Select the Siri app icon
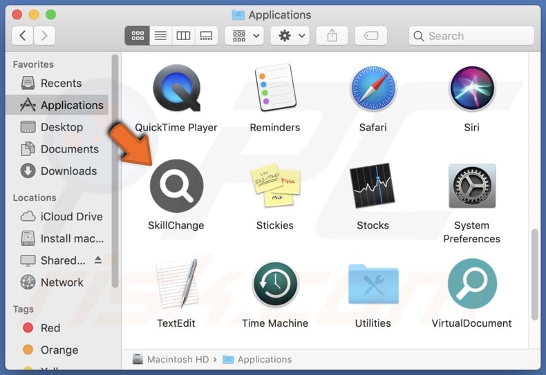 click(x=472, y=88)
